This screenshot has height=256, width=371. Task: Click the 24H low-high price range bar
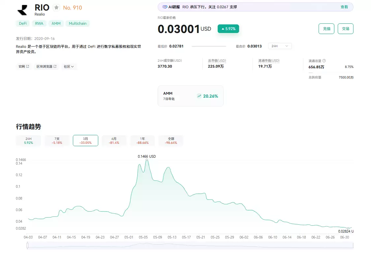209,47
